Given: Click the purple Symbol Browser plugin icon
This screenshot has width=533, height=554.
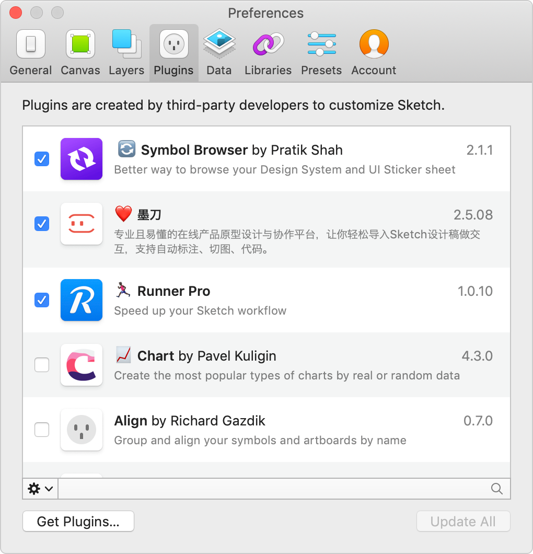Looking at the screenshot, I should click(82, 159).
